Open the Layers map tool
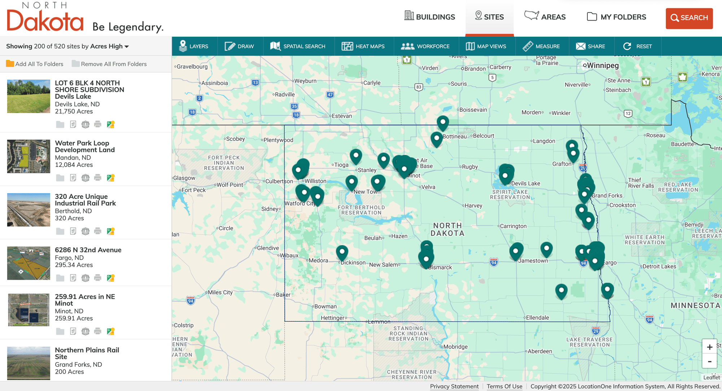The width and height of the screenshot is (722, 391). (194, 46)
